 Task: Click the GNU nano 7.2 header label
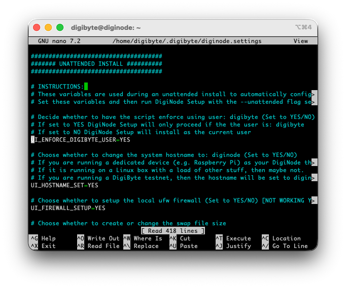59,41
